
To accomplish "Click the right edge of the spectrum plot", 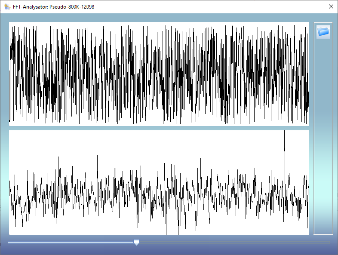I will 307,183.
